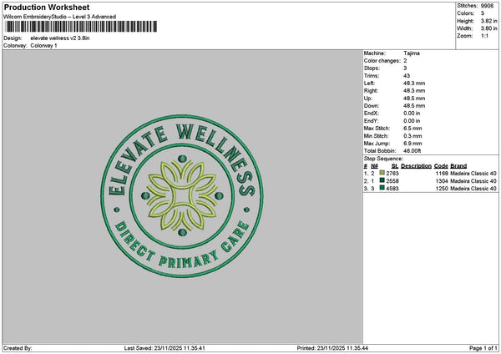This screenshot has height=354, width=501.
Task: Click the floral emblem at design center
Action: pyautogui.click(x=182, y=196)
